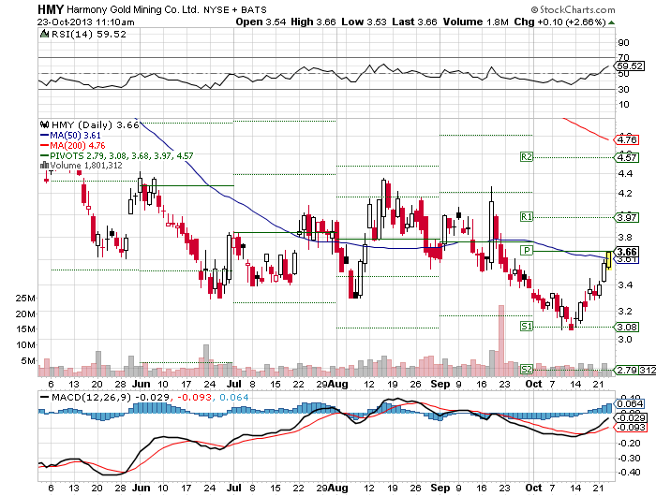This screenshot has height=496, width=656.
Task: Click the green up arrow beside Chg
Action: (x=611, y=22)
